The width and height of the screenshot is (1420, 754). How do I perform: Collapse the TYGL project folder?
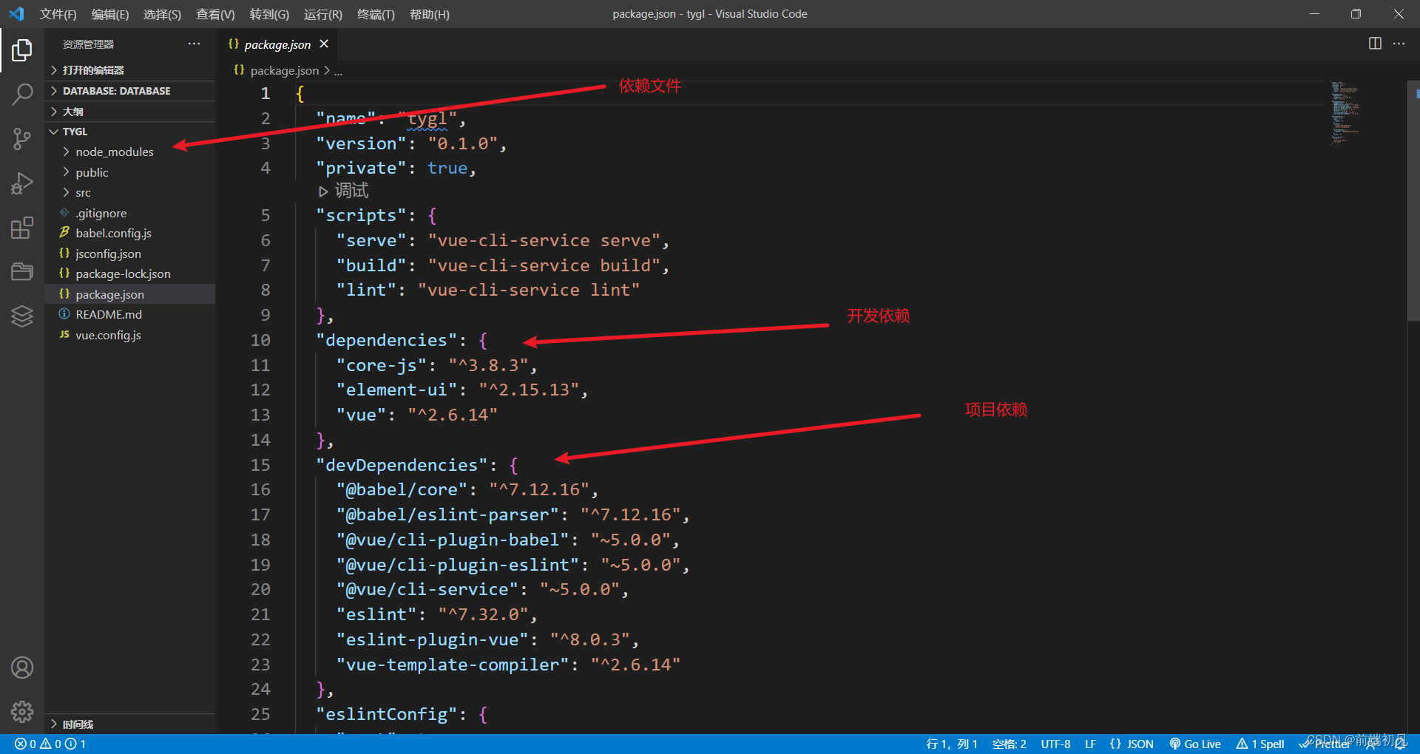130,132
